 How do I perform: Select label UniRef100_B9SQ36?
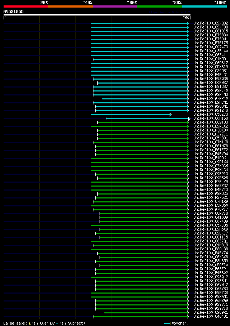[x=211, y=79]
